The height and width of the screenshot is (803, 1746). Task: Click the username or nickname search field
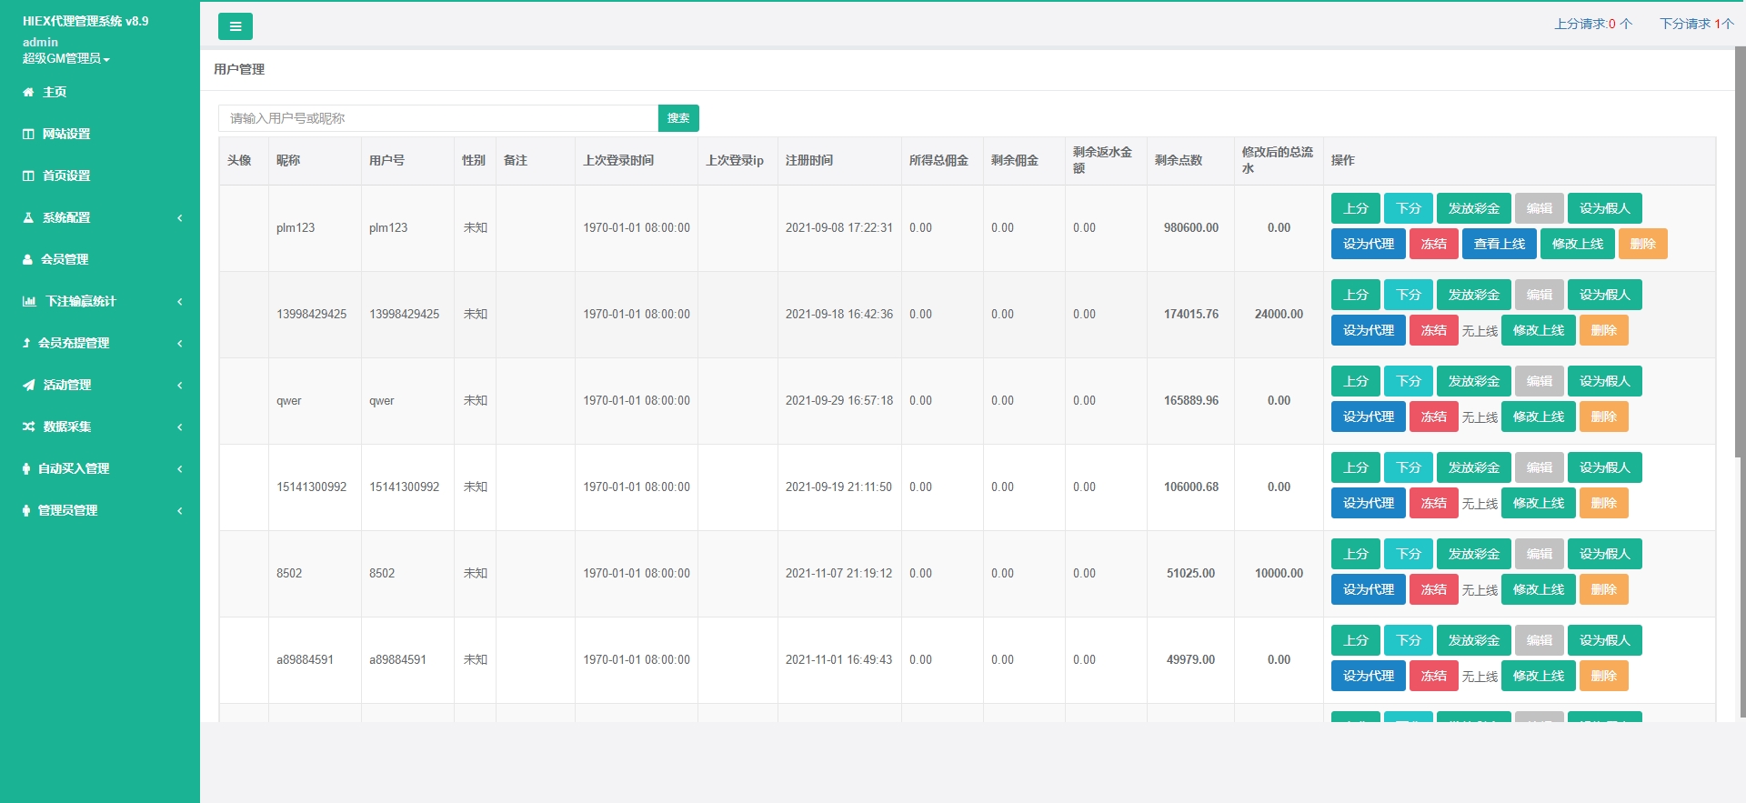(437, 118)
